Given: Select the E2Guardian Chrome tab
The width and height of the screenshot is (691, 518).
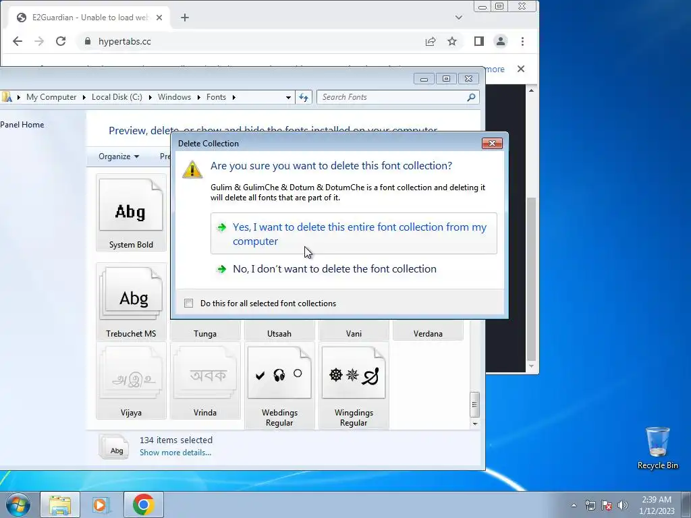Looking at the screenshot, I should click(90, 18).
